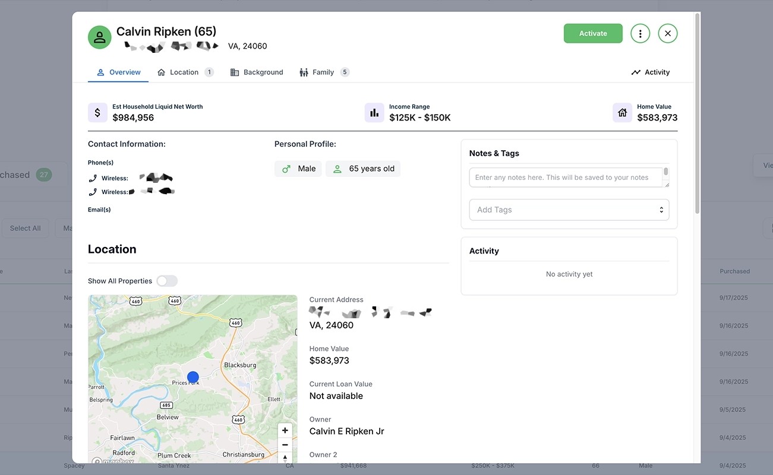
Task: Click the Blacksburg label on the map
Action: pos(240,365)
